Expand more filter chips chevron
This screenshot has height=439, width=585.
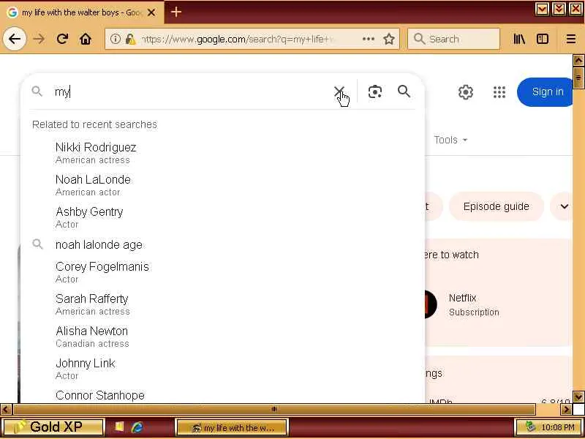564,206
